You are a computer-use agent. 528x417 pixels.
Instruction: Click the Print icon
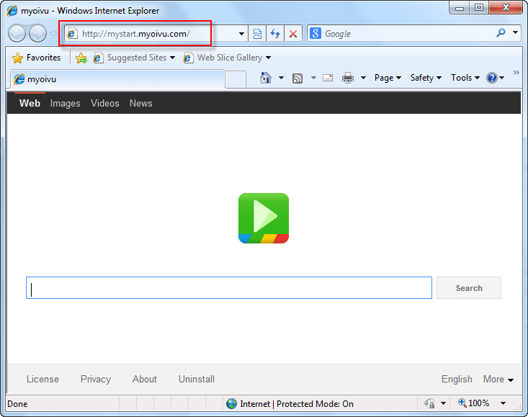[x=348, y=78]
